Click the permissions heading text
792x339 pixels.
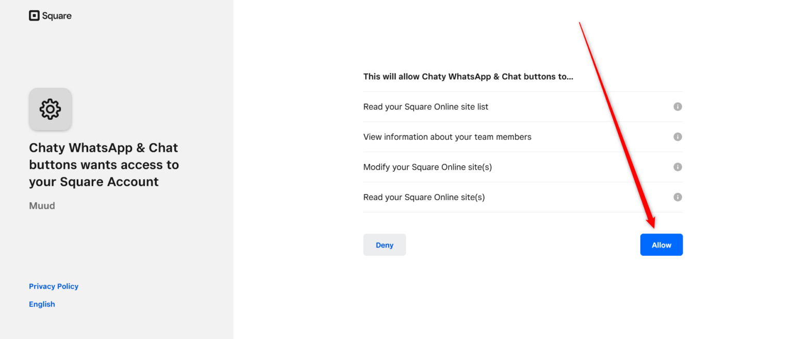468,76
